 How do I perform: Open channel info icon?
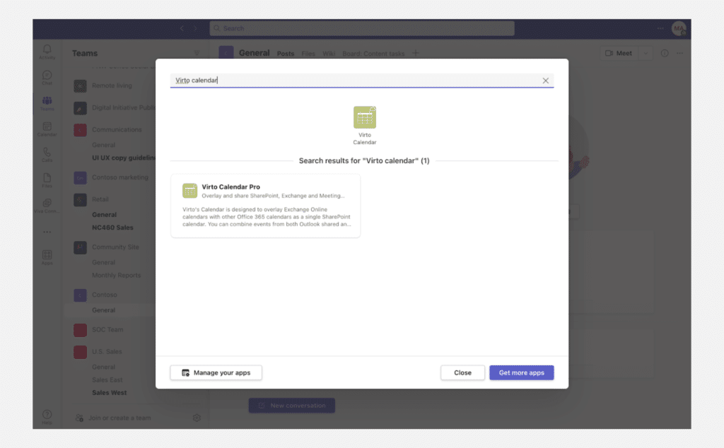pyautogui.click(x=665, y=54)
